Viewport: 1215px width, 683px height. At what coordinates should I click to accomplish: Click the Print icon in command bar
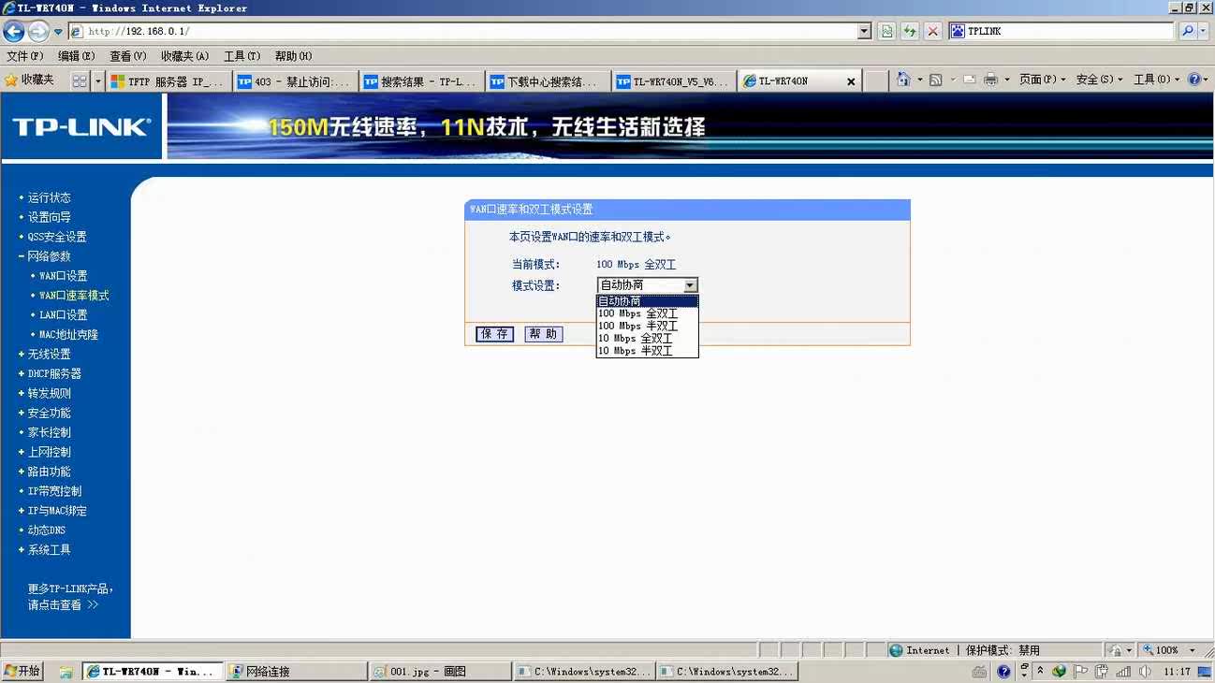[990, 80]
